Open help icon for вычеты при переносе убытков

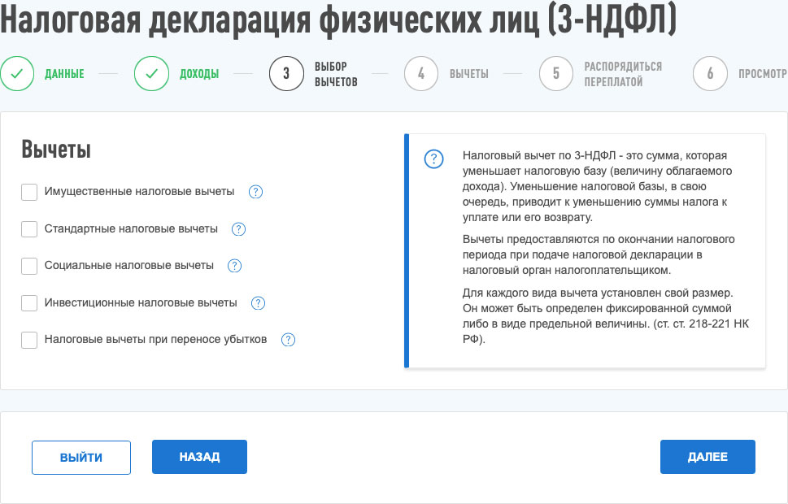(288, 340)
